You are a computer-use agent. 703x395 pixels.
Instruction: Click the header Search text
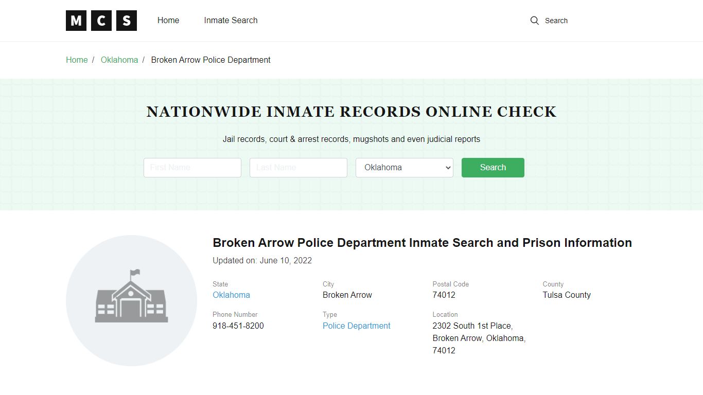click(x=556, y=21)
